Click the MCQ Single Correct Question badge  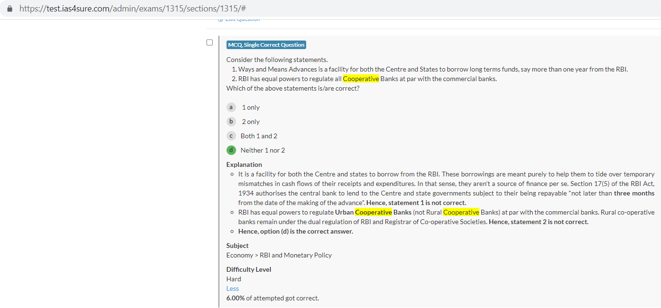(266, 45)
